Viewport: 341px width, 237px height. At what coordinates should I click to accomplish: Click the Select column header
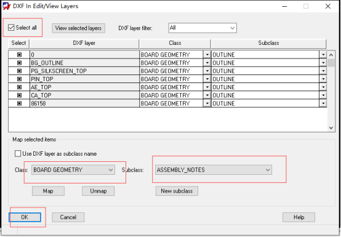tap(18, 43)
